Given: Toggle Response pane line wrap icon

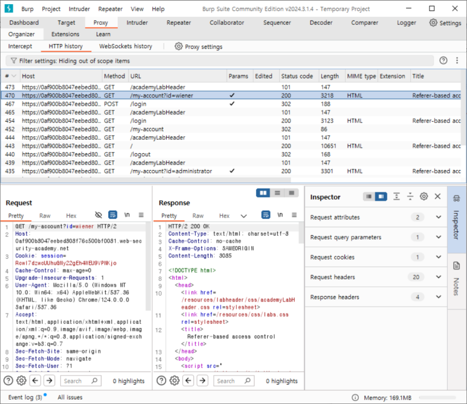Looking at the screenshot, I should (266, 215).
